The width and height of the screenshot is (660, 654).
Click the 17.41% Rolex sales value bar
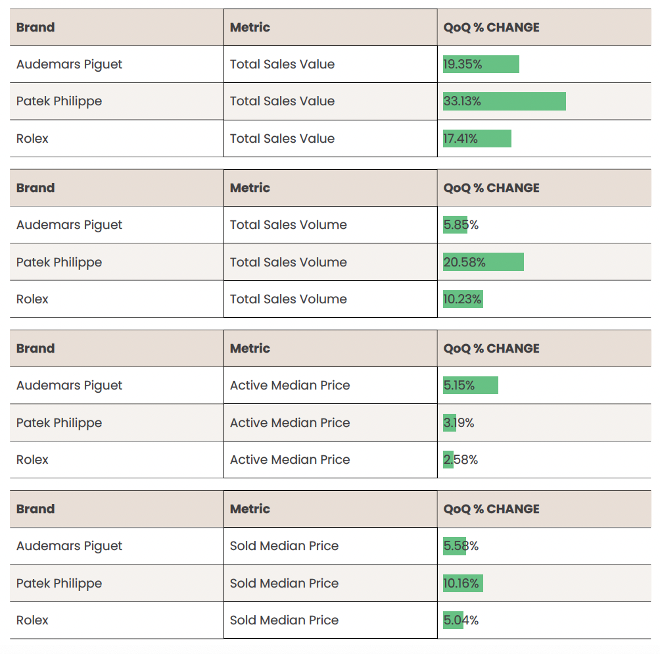pos(477,139)
